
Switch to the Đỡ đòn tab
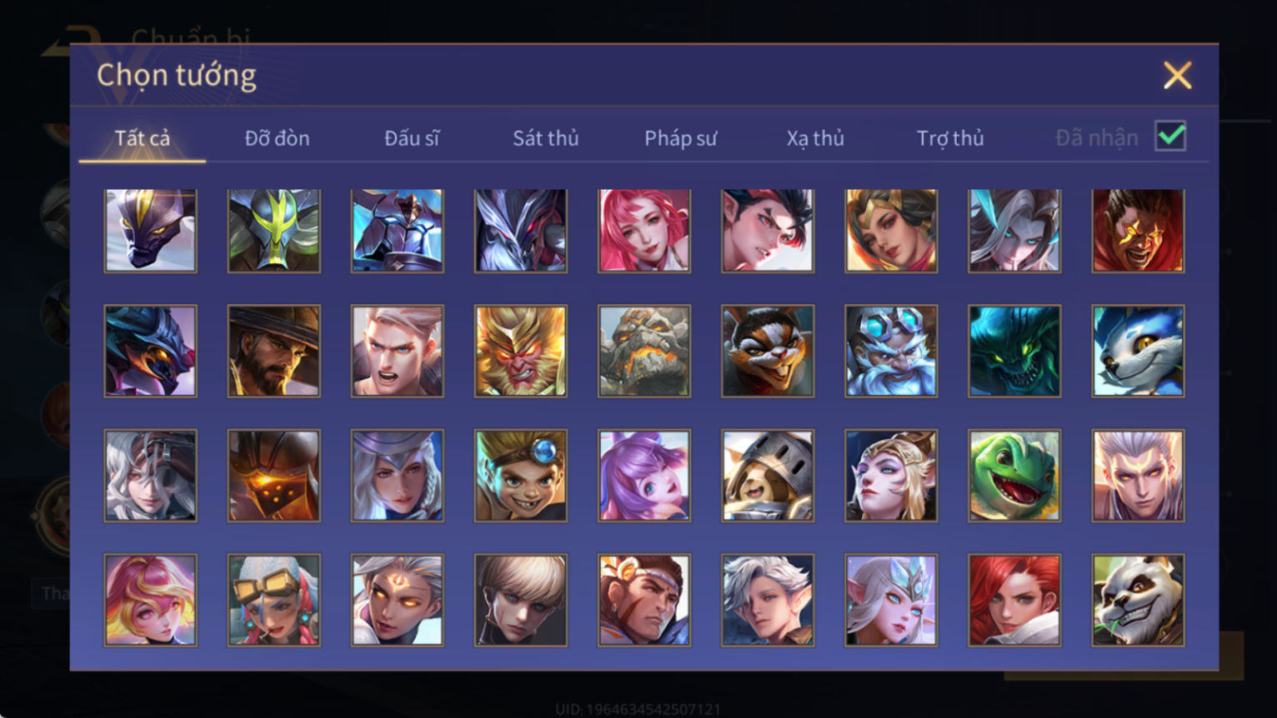coord(277,138)
